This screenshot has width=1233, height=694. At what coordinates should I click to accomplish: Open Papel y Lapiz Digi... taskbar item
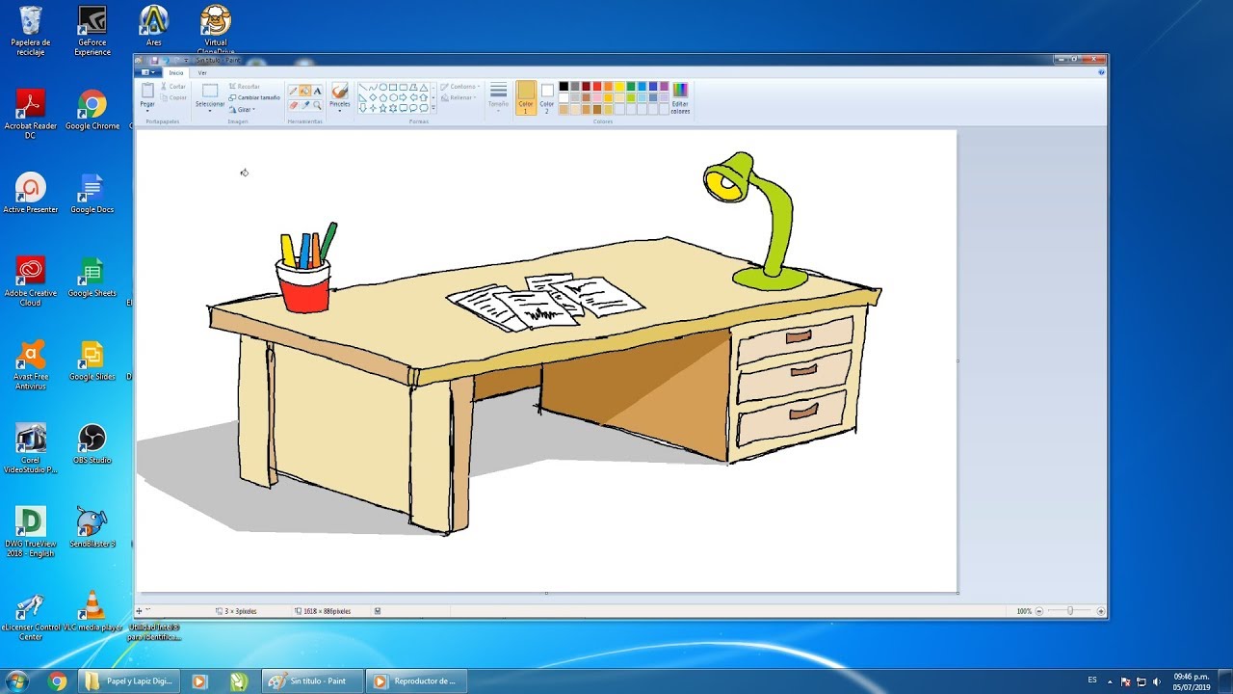click(x=129, y=681)
